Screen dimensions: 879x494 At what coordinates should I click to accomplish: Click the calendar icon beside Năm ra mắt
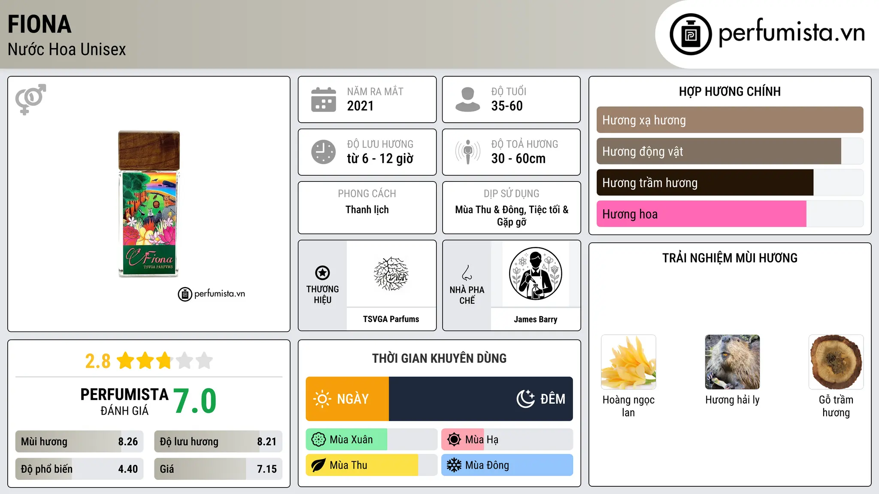[324, 99]
